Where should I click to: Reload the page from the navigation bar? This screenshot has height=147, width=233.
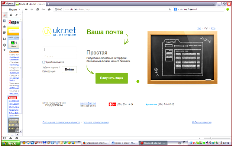(38, 9)
